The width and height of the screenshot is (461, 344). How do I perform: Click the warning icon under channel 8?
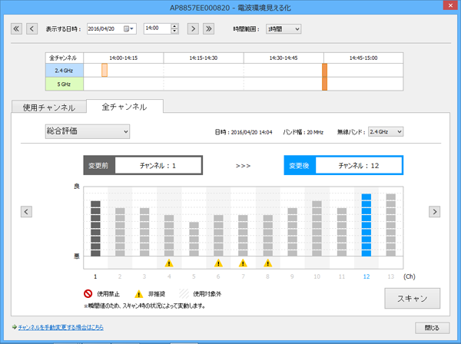click(x=267, y=263)
